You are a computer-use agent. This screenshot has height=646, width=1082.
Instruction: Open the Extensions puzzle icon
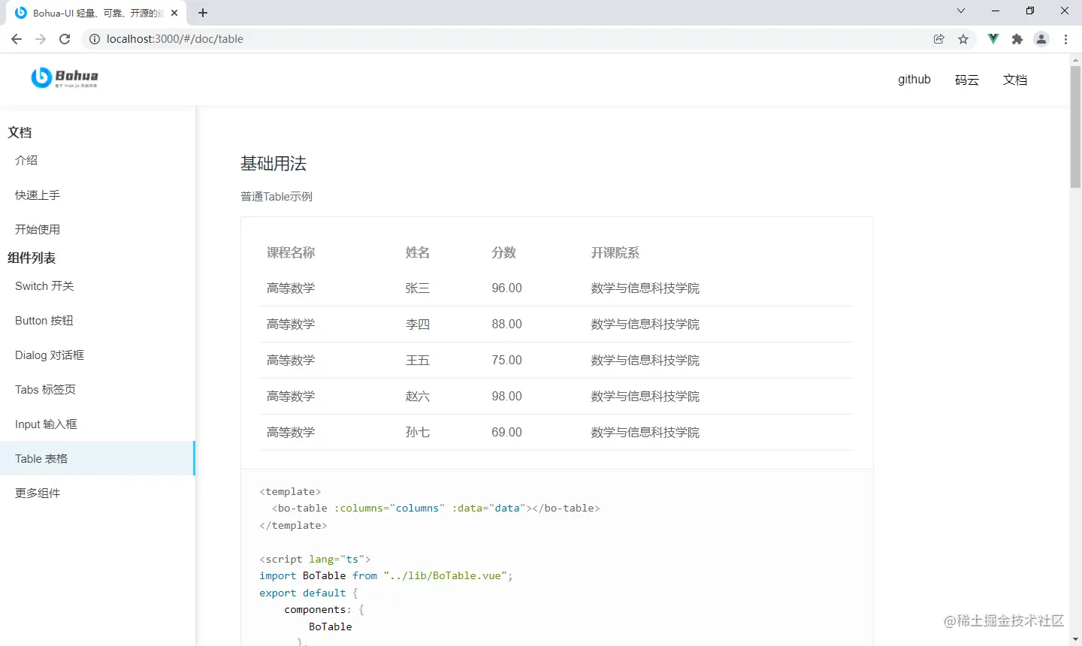coord(1017,39)
